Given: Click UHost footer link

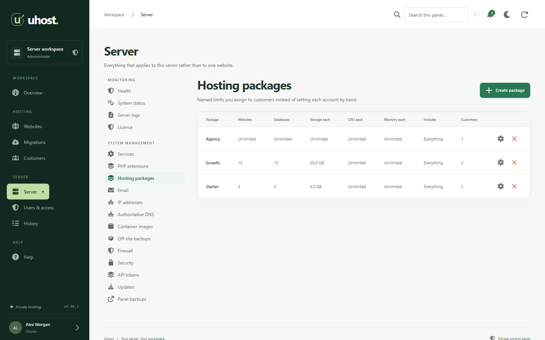Looking at the screenshot, I should point(109,338).
